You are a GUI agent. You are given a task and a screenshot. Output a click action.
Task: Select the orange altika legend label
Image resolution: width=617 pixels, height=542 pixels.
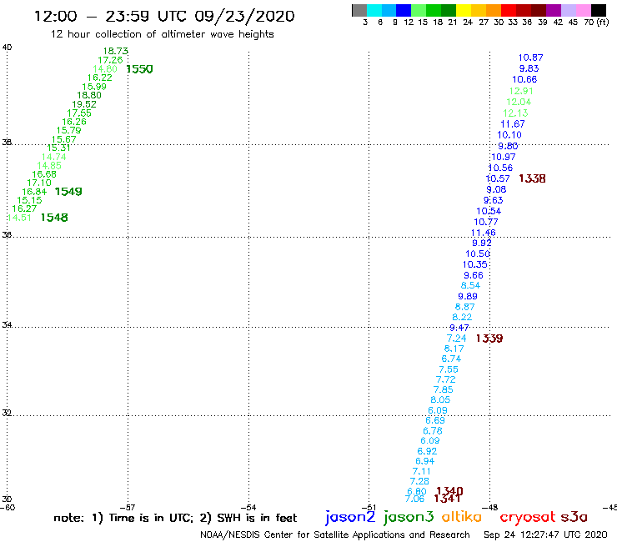click(462, 517)
